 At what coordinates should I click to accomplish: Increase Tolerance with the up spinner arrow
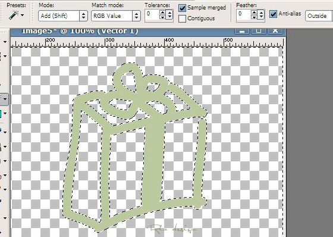click(162, 13)
